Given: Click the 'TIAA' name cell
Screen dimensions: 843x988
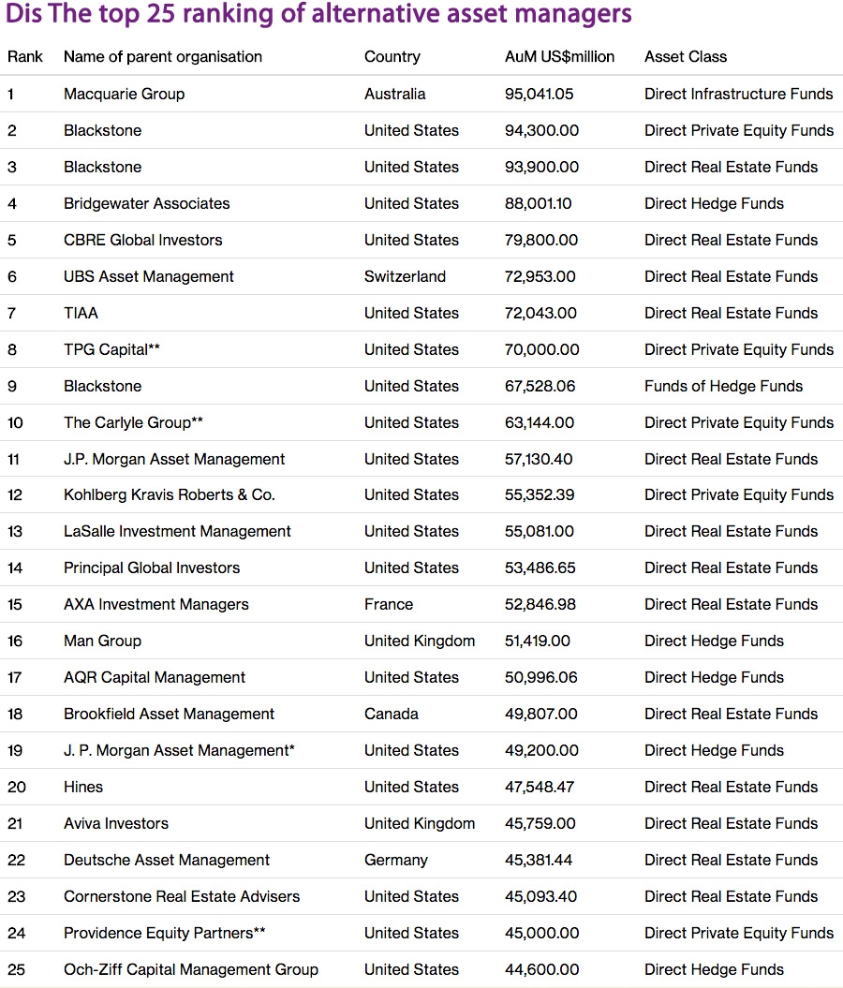Looking at the screenshot, I should coord(81,313).
